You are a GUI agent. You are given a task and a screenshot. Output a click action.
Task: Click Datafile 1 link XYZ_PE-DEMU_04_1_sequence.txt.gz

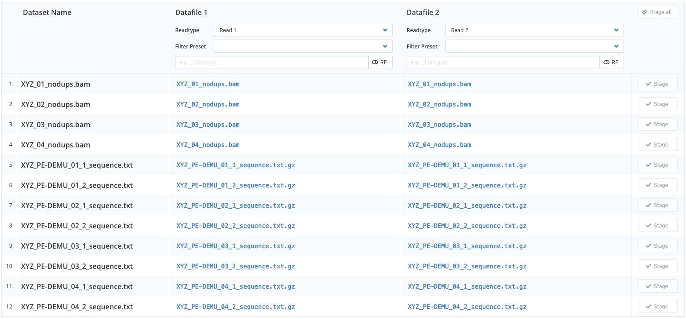(236, 286)
